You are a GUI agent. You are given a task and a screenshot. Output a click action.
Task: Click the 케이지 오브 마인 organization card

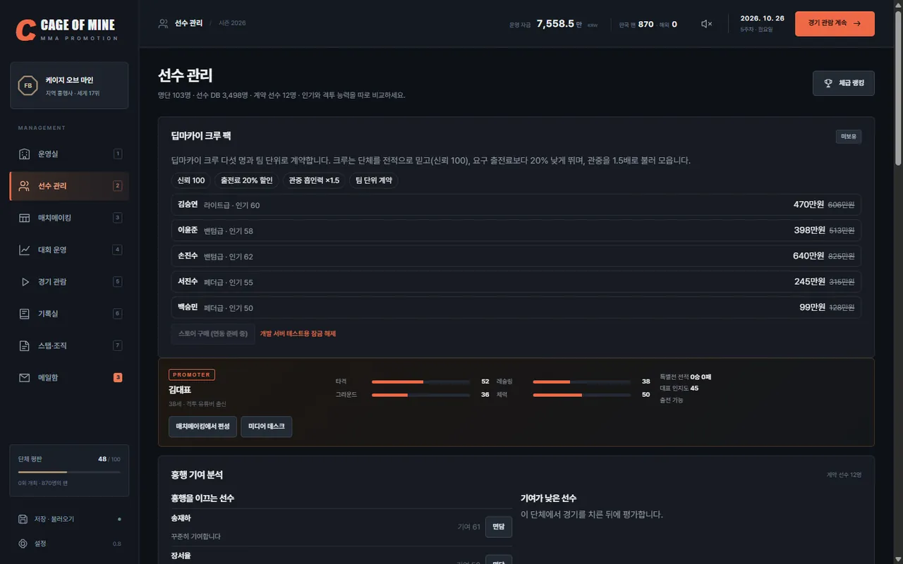click(x=69, y=85)
